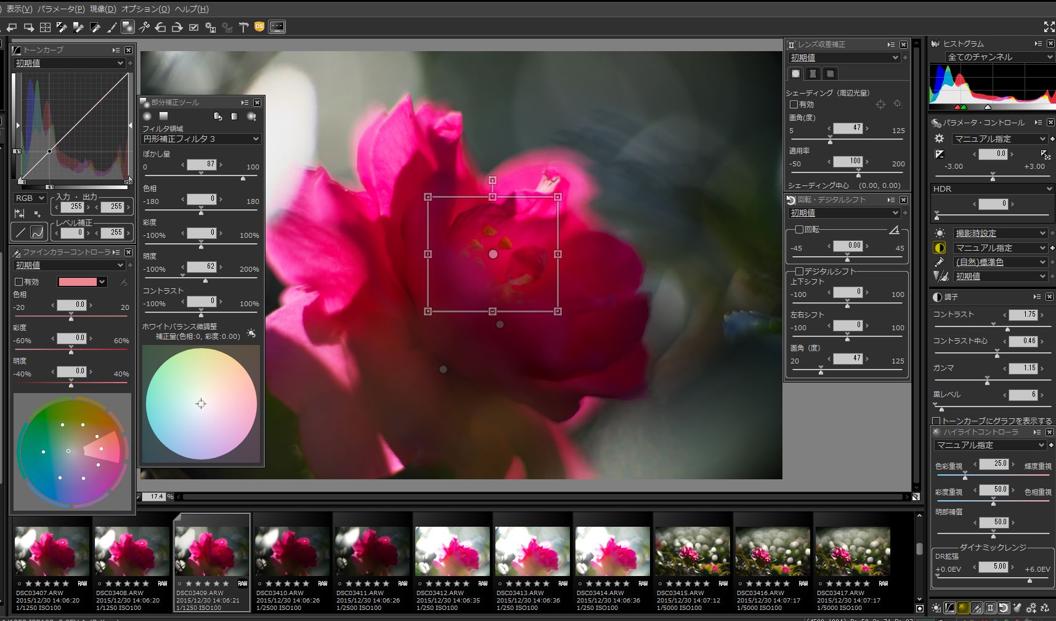Image resolution: width=1056 pixels, height=621 pixels.
Task: Open lens aberration 初期値 dropdown
Action: pyautogui.click(x=844, y=58)
